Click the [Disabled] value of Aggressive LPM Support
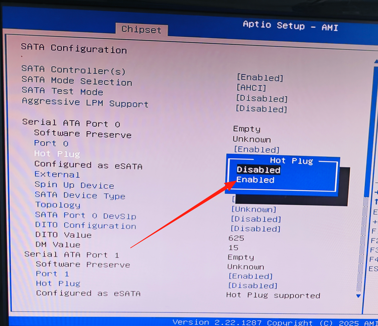The height and width of the screenshot is (326, 378). point(262,109)
